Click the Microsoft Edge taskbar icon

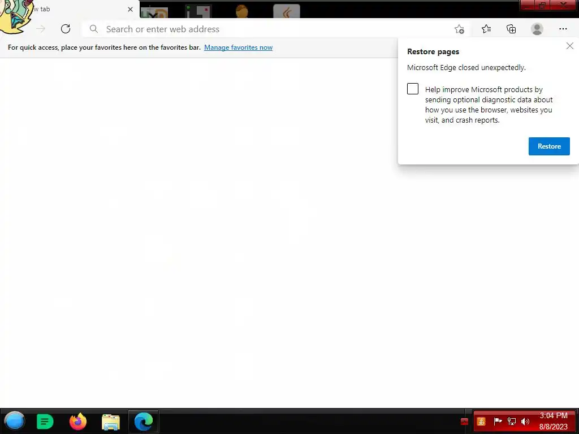tap(143, 422)
